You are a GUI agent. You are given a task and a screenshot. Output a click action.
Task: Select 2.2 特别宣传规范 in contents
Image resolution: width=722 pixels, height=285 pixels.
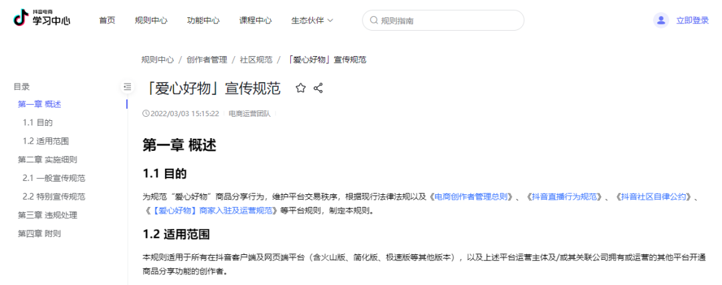(54, 197)
